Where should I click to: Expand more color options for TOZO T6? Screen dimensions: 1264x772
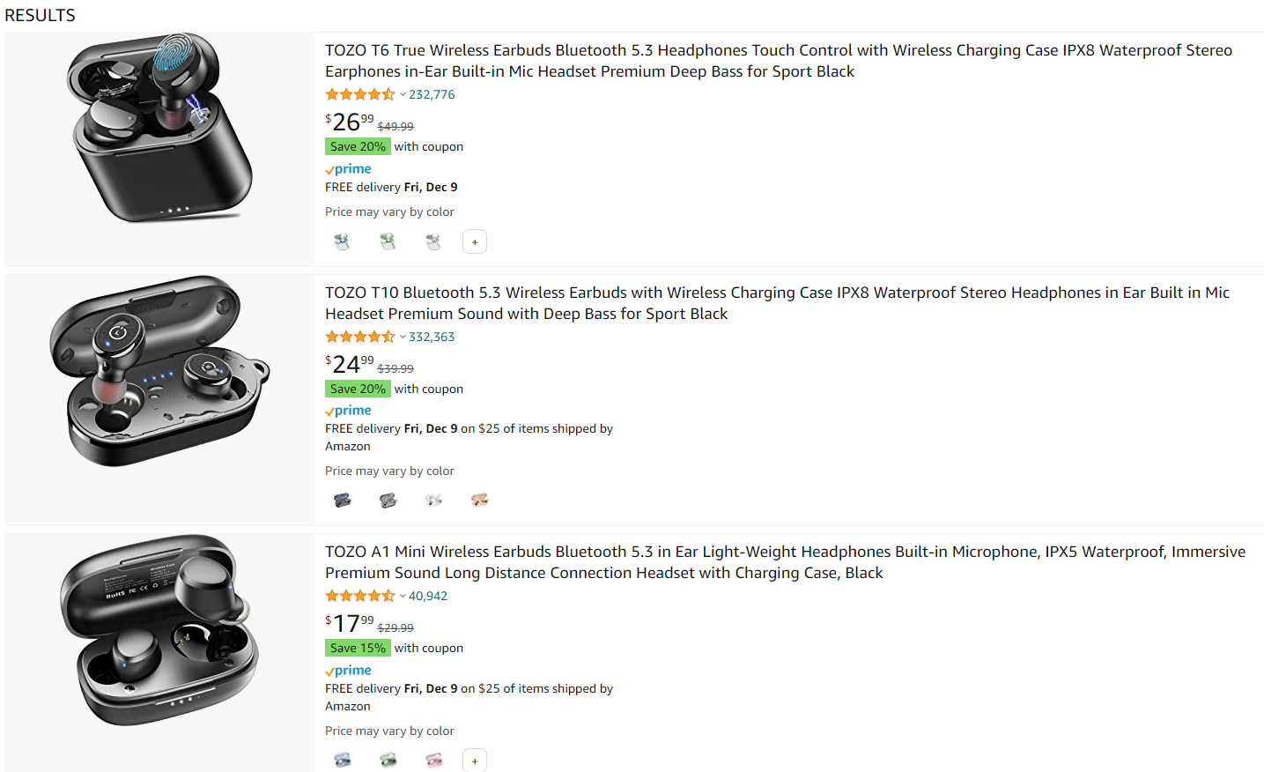(x=475, y=241)
